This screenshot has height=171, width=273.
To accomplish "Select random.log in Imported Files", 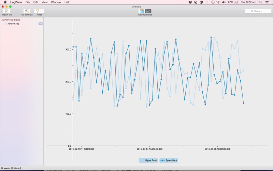I will click(x=13, y=24).
